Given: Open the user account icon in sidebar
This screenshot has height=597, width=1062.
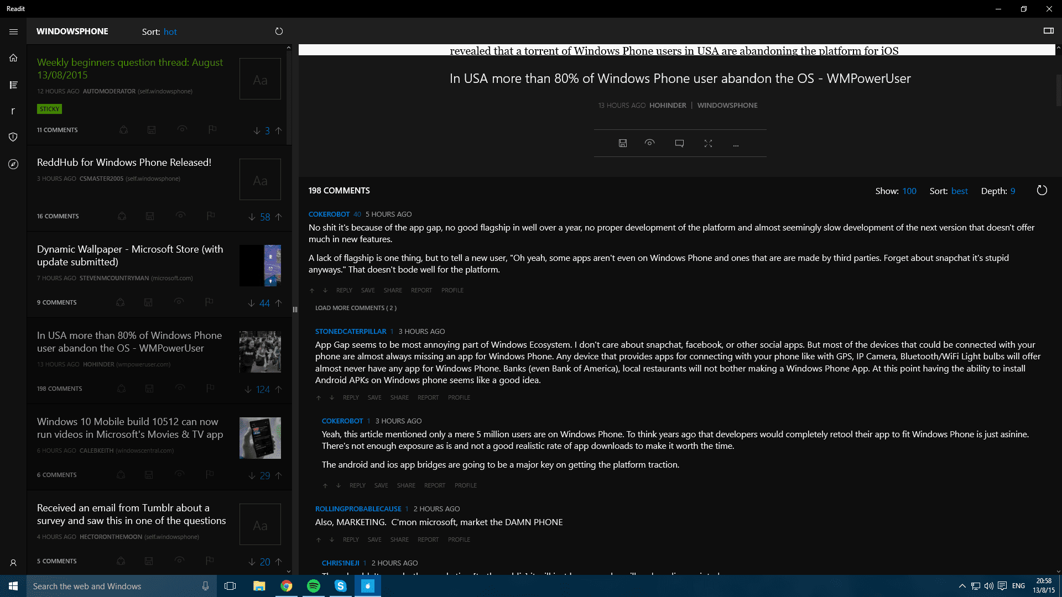Looking at the screenshot, I should click(x=13, y=563).
